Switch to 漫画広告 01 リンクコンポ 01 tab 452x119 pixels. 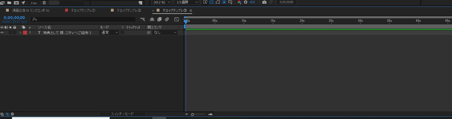[31, 10]
